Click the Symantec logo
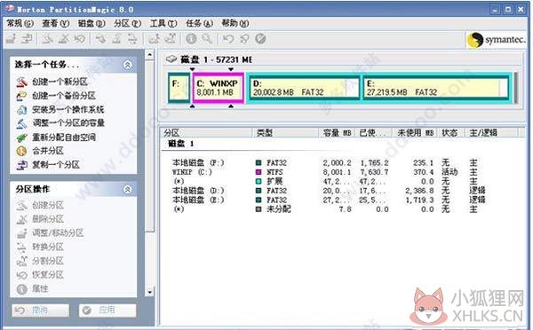The height and width of the screenshot is (330, 533). click(x=496, y=40)
